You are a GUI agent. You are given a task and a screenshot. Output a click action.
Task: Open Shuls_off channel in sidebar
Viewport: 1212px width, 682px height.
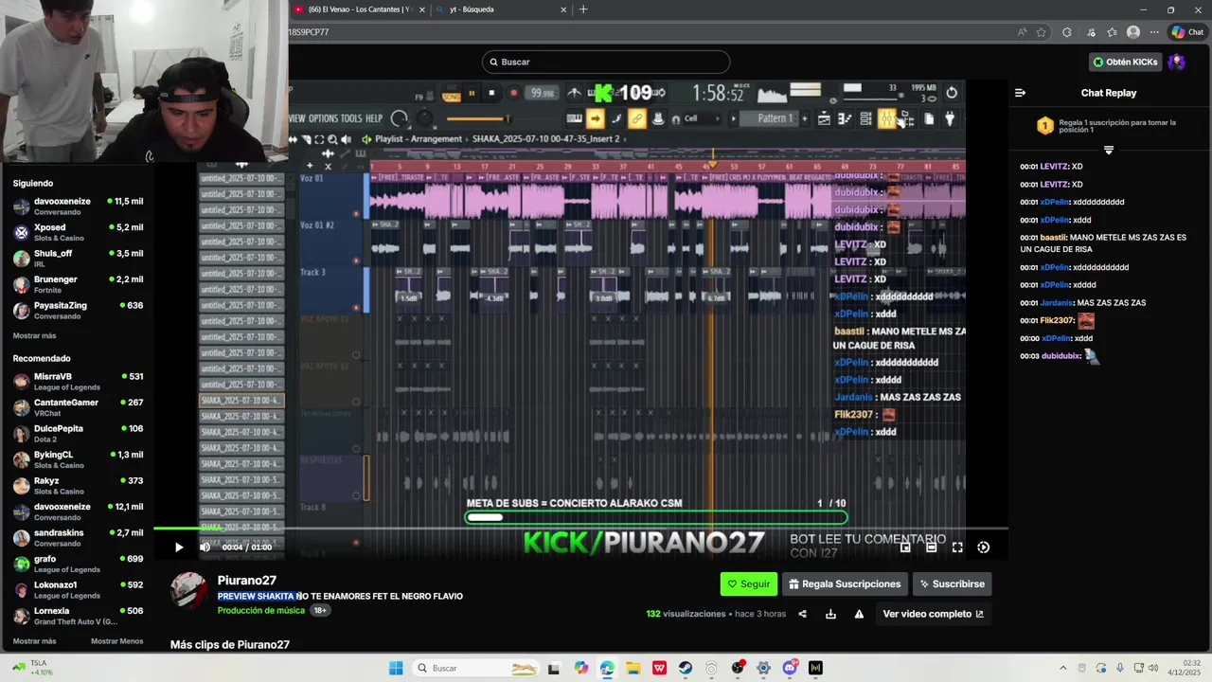(x=78, y=259)
